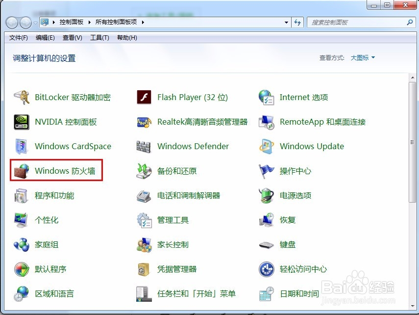419x315 pixels.
Task: Open 电源选项 settings
Action: (x=296, y=195)
